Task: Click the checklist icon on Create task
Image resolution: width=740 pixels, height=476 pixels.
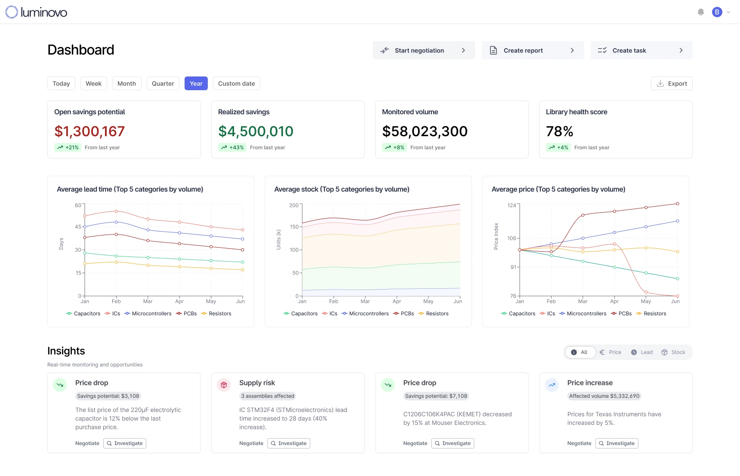Action: pyautogui.click(x=602, y=50)
